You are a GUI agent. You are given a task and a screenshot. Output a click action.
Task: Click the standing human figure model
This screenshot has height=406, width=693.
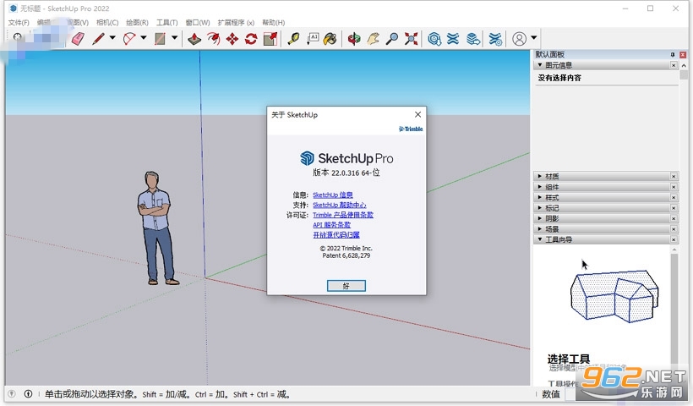[x=157, y=228]
